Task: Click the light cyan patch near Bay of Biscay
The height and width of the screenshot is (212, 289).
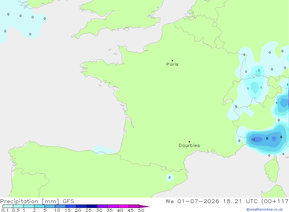Action: pos(104,150)
